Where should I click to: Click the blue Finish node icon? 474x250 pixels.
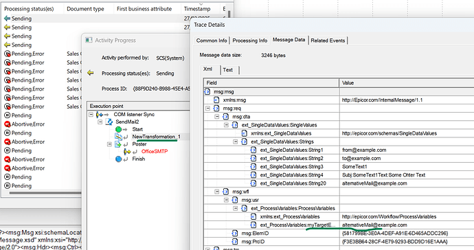118,159
